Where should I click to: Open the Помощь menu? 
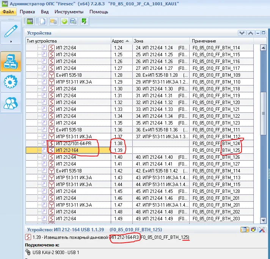(x=99, y=12)
